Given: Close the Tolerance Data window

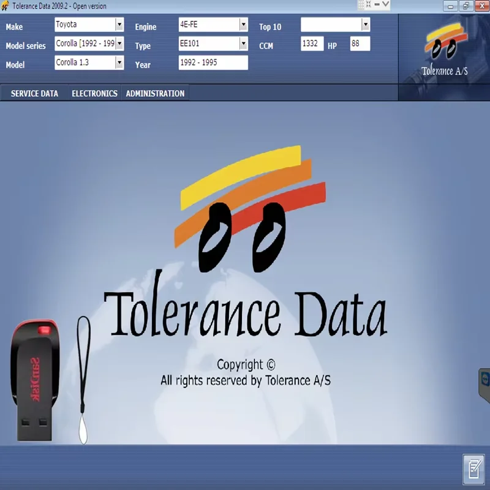Looking at the screenshot, I should [482, 6].
